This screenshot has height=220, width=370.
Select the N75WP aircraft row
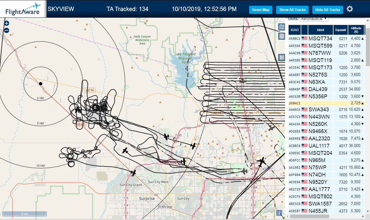pos(326,167)
